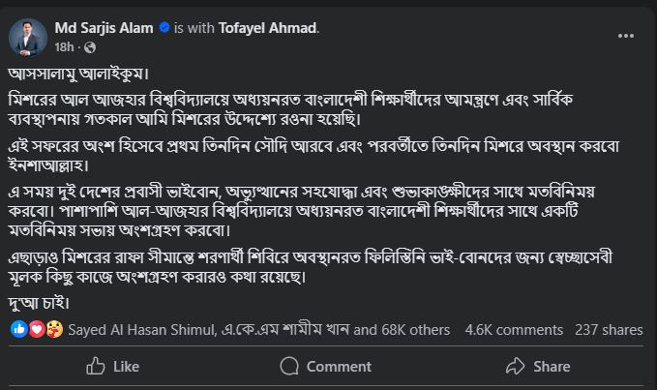
Task: Click the 18h post timestamp
Action: point(64,46)
